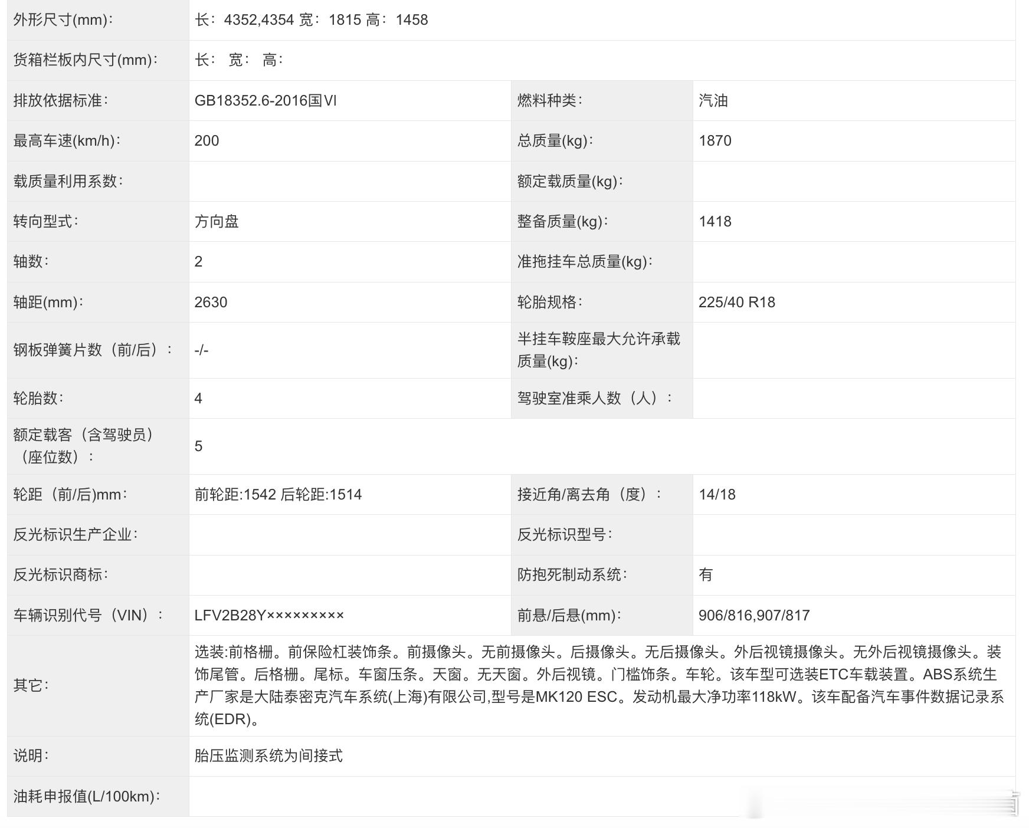Click the 选装 optional equipment paragraph
This screenshot has width=1029, height=828.
(599, 686)
